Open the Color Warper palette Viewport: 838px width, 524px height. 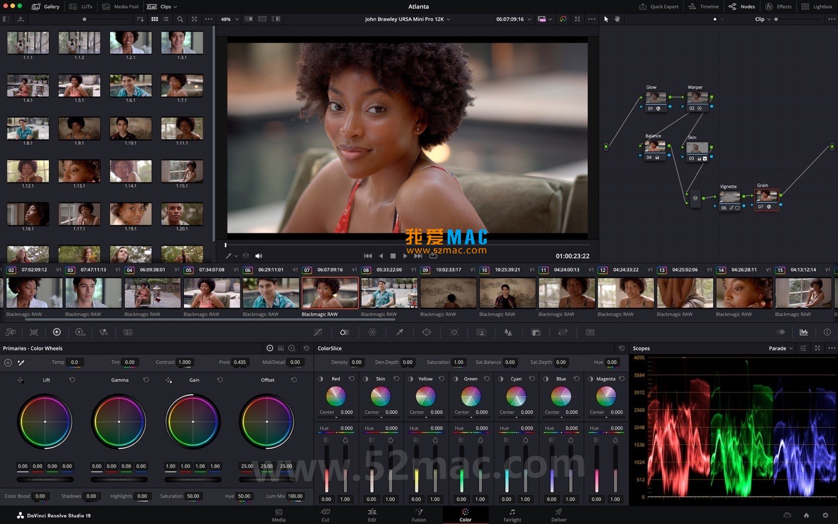click(x=373, y=332)
